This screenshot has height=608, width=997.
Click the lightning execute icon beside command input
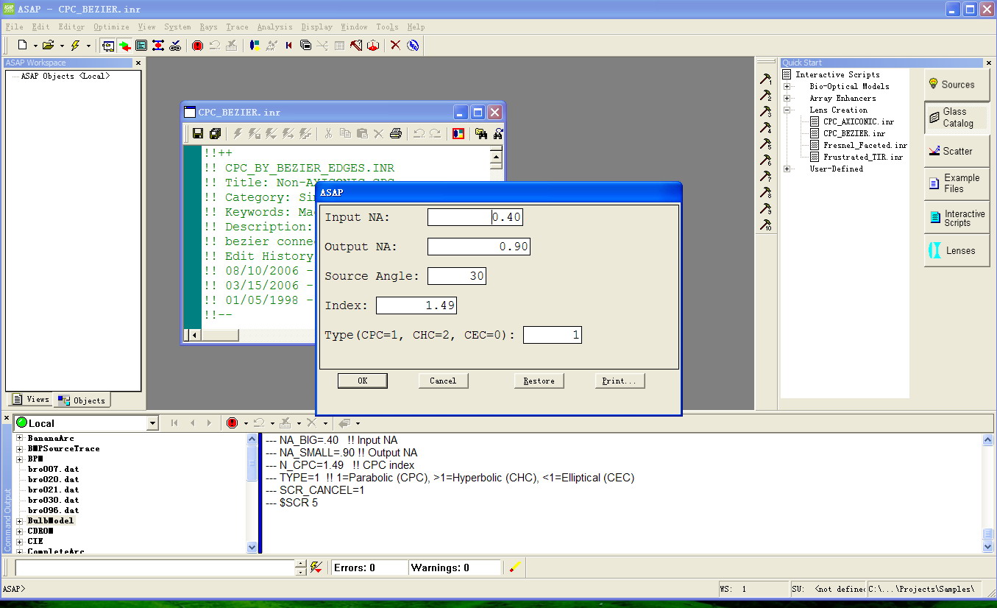tap(316, 567)
